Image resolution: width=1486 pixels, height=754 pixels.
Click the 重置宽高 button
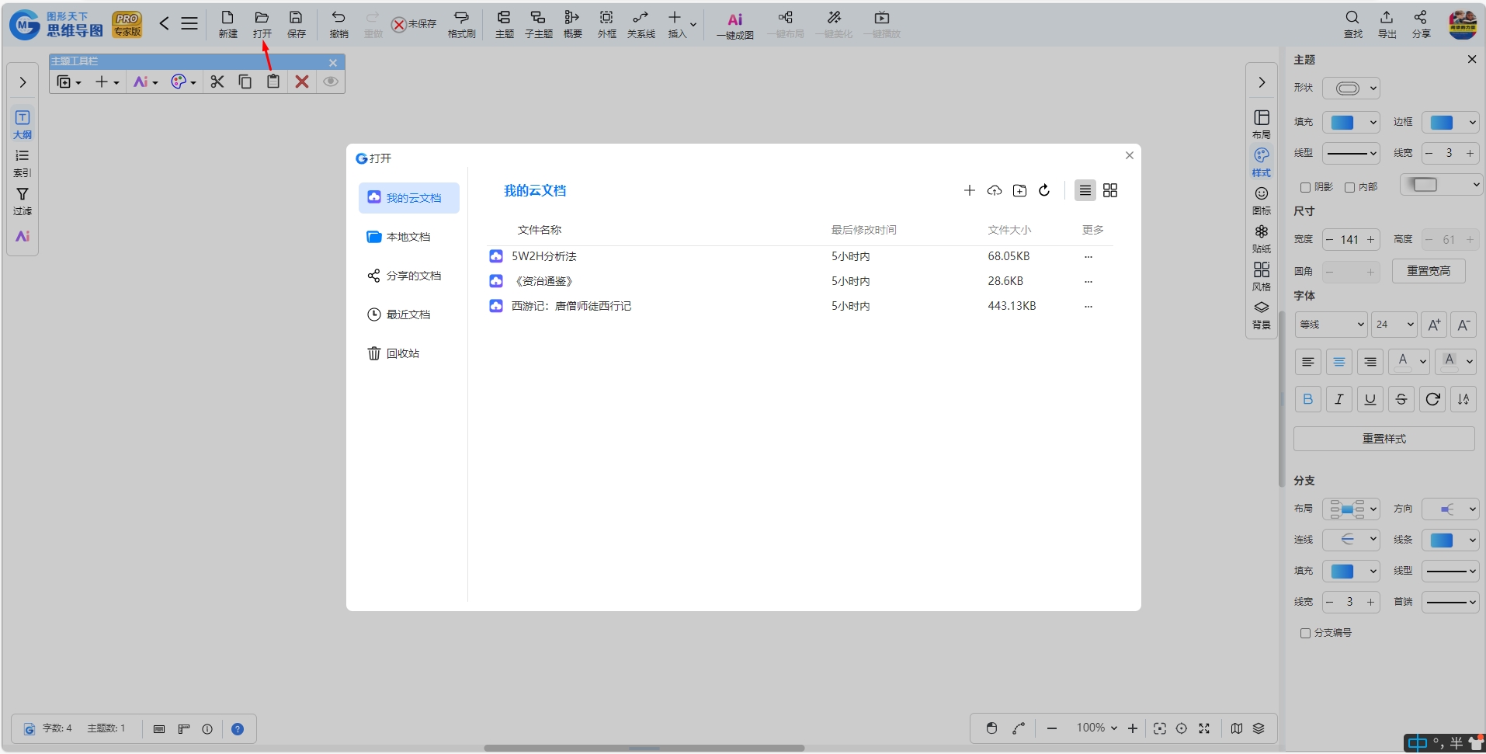click(1428, 271)
